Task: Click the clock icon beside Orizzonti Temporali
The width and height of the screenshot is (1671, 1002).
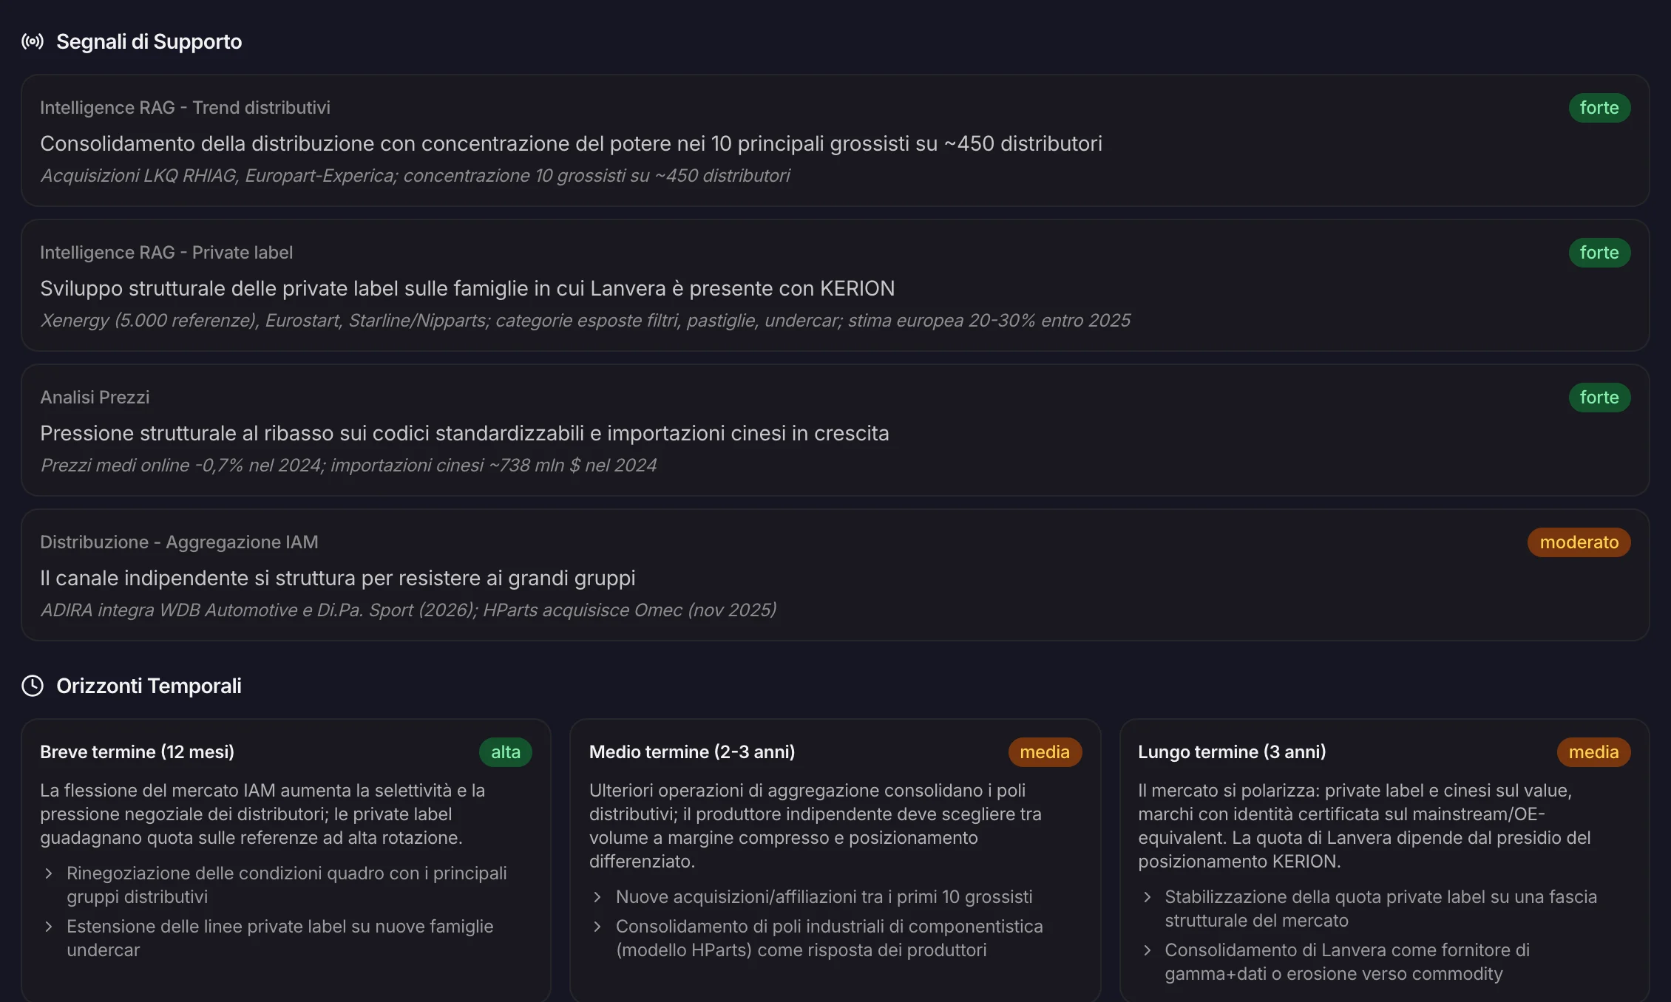Action: tap(33, 686)
